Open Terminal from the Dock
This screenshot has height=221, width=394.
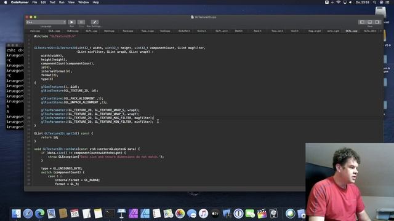tap(110, 214)
